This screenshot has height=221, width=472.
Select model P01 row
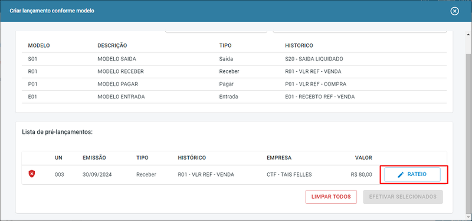click(234, 84)
